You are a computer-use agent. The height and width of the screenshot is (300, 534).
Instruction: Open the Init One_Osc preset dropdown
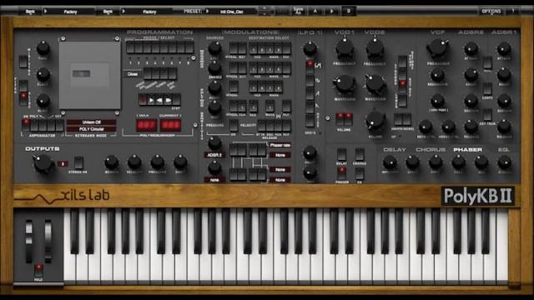(232, 12)
